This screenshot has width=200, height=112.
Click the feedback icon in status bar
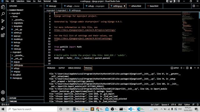click(193, 105)
